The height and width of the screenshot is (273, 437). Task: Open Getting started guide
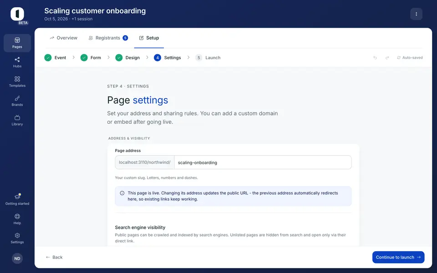[x=17, y=199]
